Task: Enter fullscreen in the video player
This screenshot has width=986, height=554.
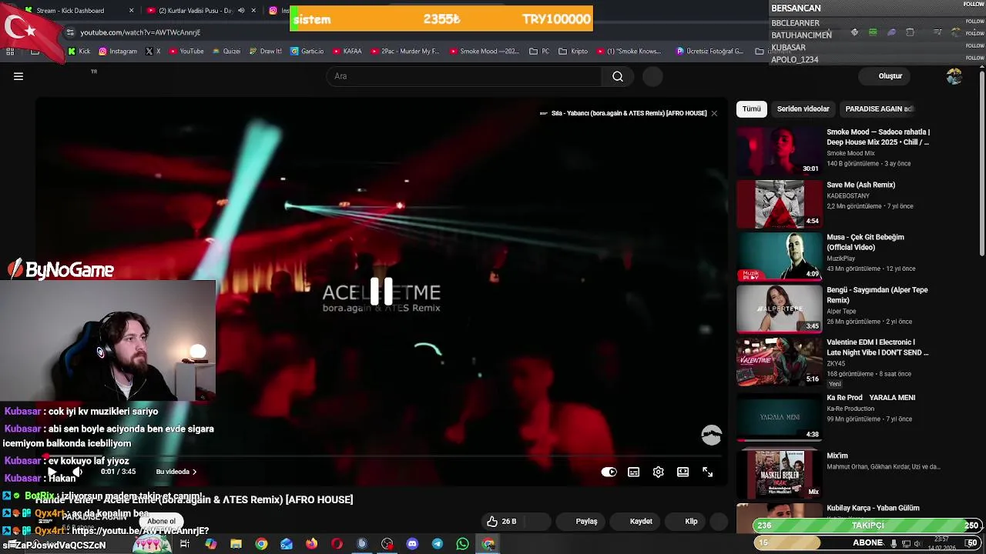Action: pyautogui.click(x=707, y=472)
